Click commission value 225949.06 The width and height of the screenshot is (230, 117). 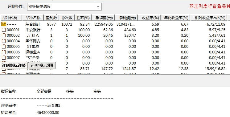point(104,24)
